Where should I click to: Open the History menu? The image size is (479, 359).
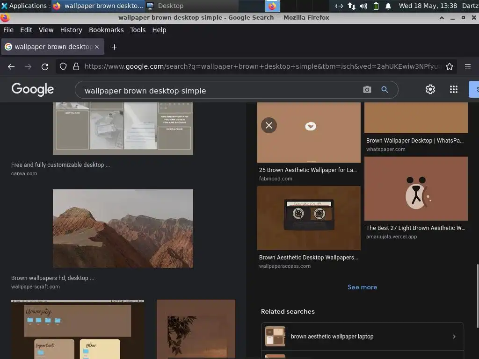click(71, 30)
